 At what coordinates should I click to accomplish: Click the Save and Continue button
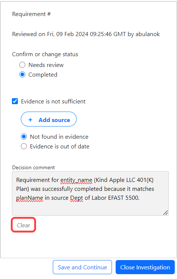82,267
